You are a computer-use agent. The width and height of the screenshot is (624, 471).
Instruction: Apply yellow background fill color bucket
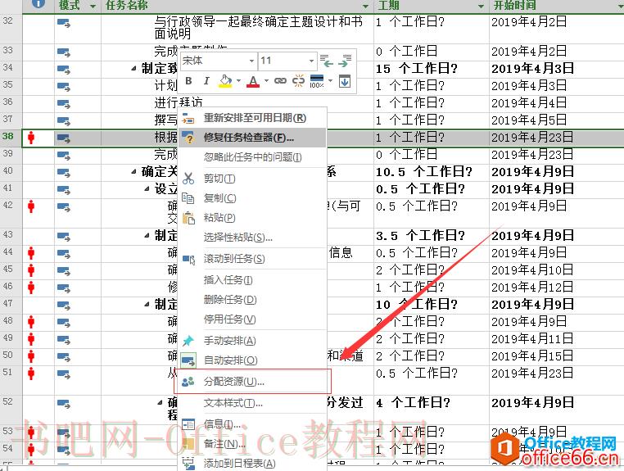[225, 81]
